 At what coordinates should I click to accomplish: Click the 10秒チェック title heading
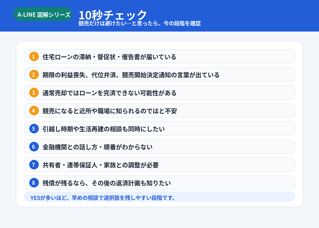(113, 15)
